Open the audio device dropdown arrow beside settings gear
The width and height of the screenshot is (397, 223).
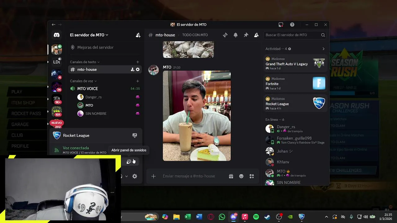126,176
